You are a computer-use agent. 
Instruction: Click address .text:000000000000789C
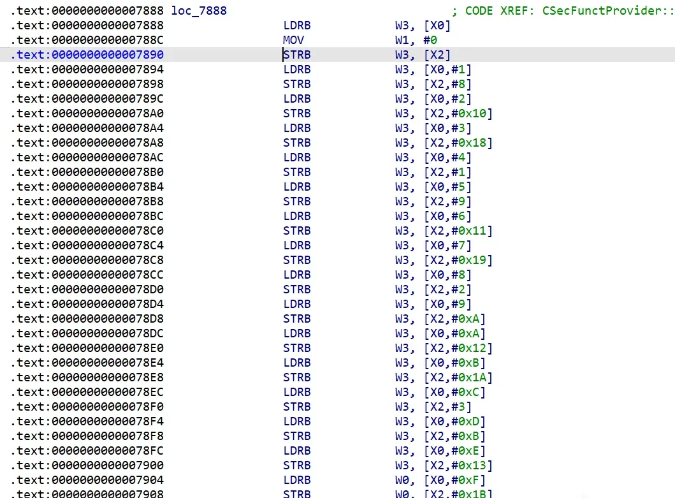(x=87, y=99)
